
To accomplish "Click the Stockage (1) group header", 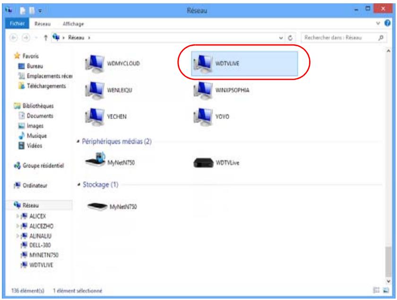I will coord(101,185).
